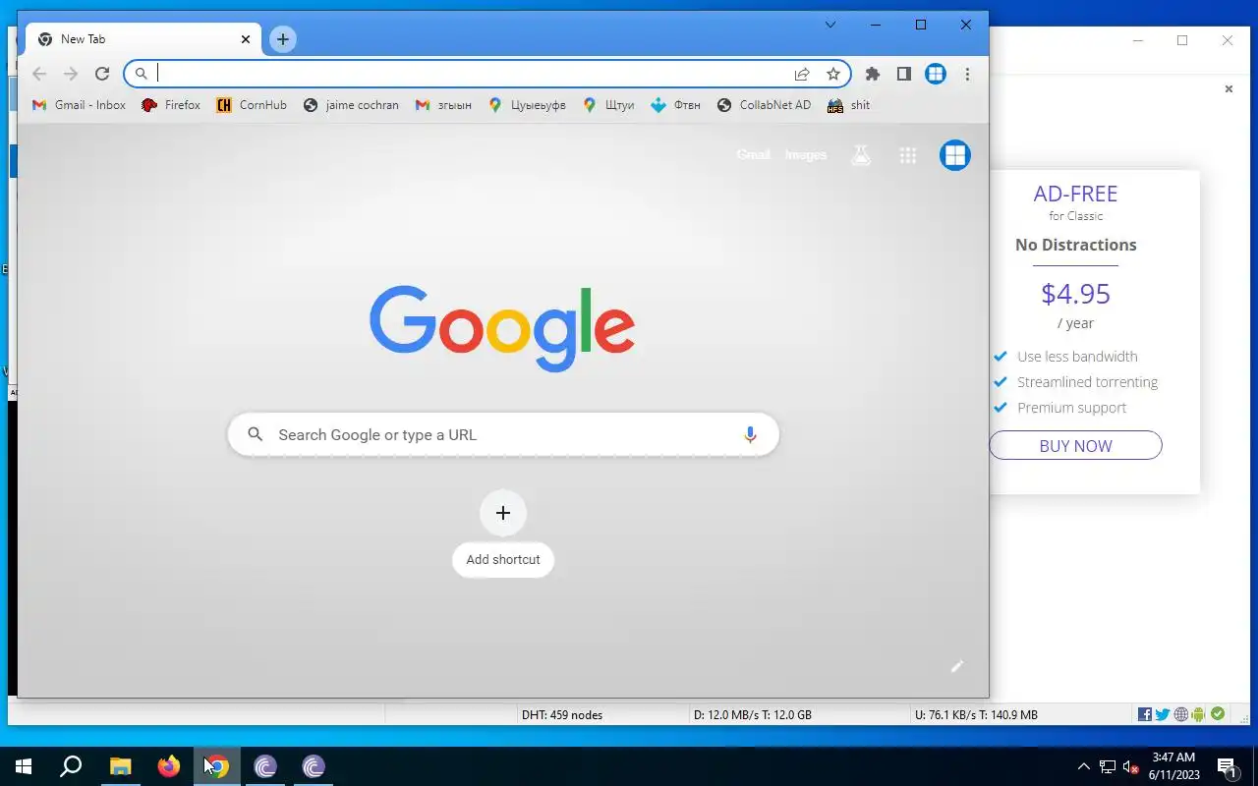This screenshot has width=1258, height=786.
Task: Open the side panel icon
Action: 903,74
